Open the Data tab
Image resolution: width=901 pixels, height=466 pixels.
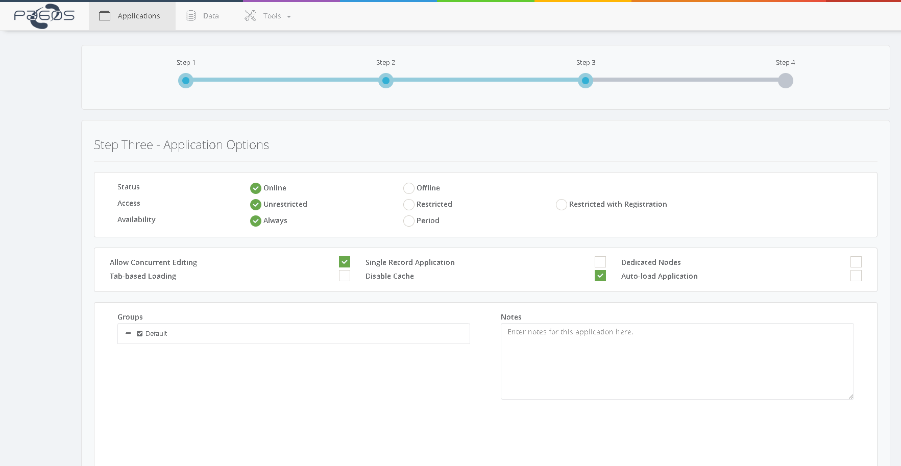click(210, 16)
